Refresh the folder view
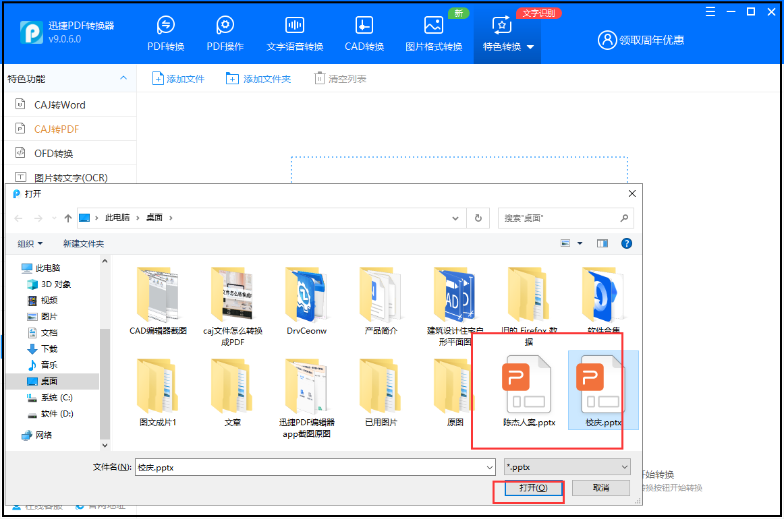The width and height of the screenshot is (784, 519). point(478,218)
